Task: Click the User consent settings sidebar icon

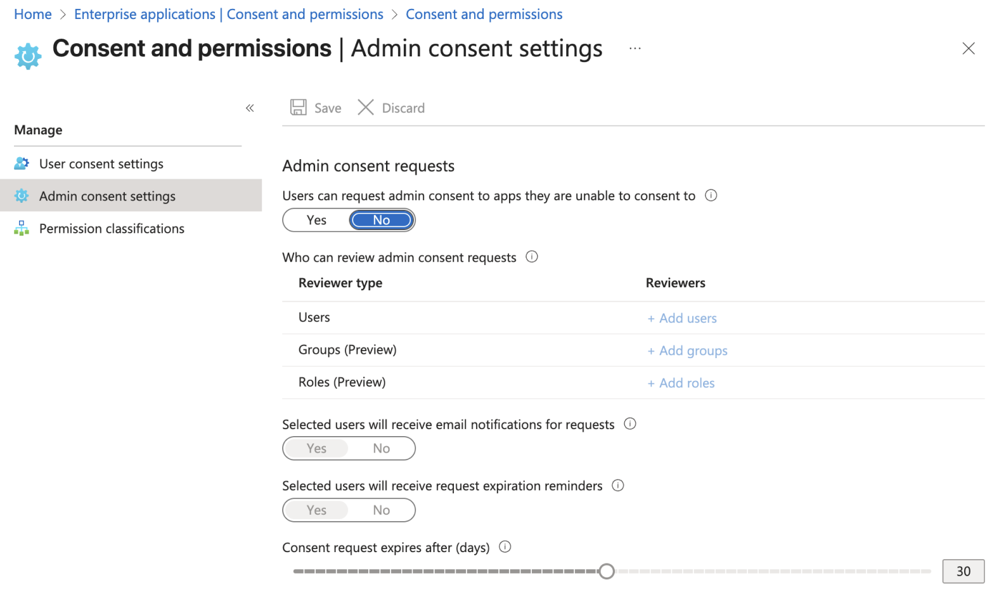Action: 22,164
